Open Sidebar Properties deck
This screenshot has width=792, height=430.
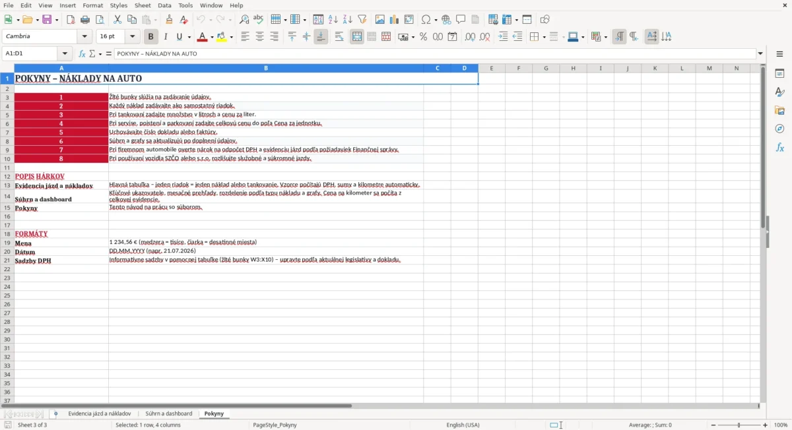point(779,73)
